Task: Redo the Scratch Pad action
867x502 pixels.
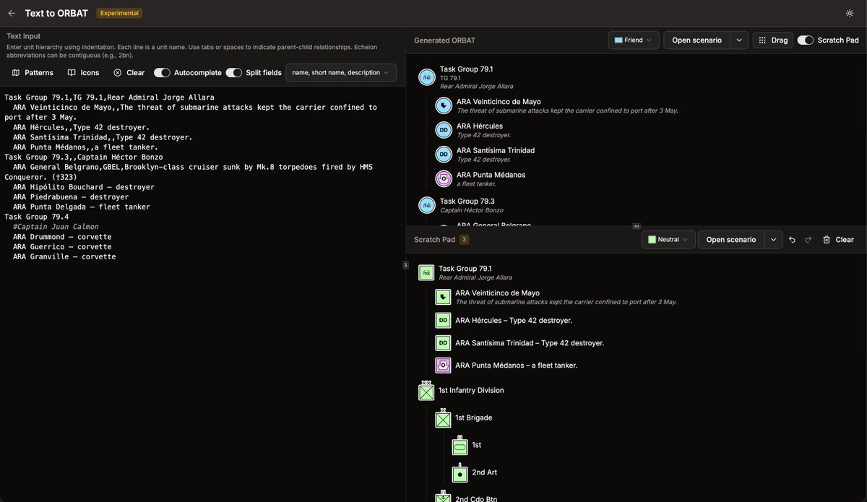Action: 808,239
